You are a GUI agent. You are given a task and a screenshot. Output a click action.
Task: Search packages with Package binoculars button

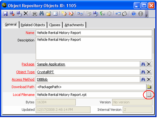(x=143, y=64)
